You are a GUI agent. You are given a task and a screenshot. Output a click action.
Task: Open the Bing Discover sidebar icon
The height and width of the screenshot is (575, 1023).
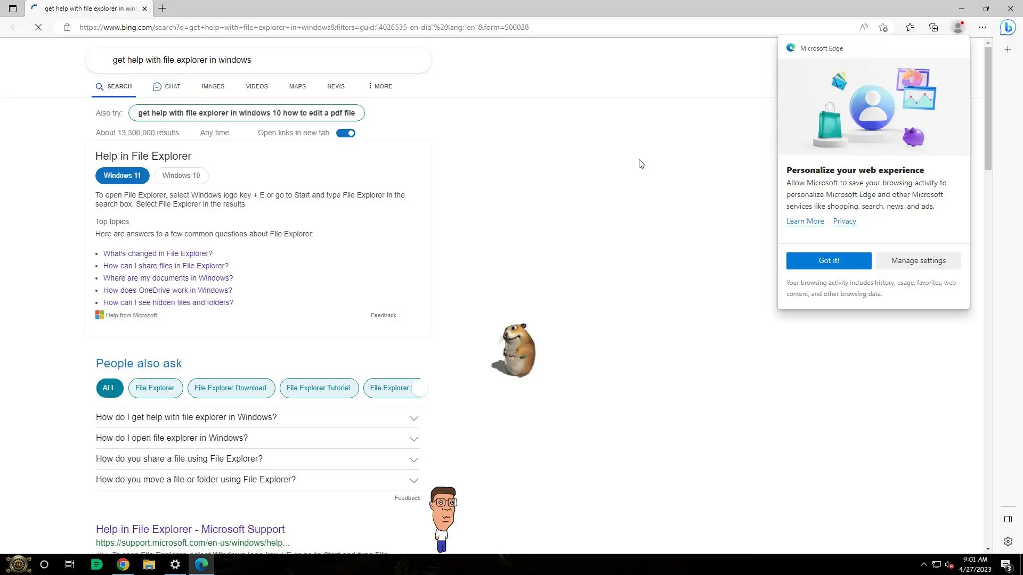[1007, 27]
